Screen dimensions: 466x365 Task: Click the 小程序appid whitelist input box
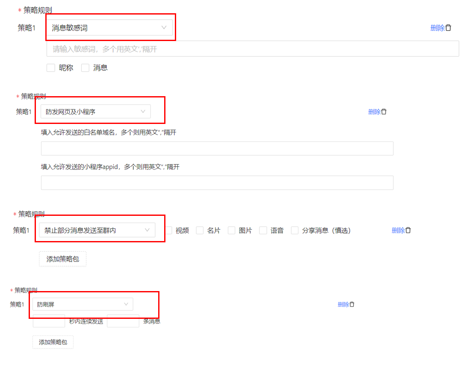pos(217,182)
